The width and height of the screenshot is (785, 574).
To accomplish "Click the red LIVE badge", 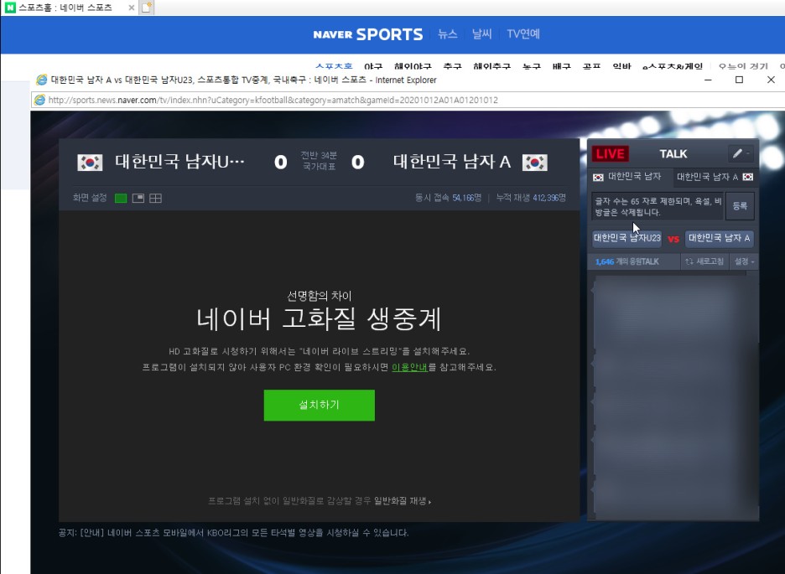I will click(610, 153).
